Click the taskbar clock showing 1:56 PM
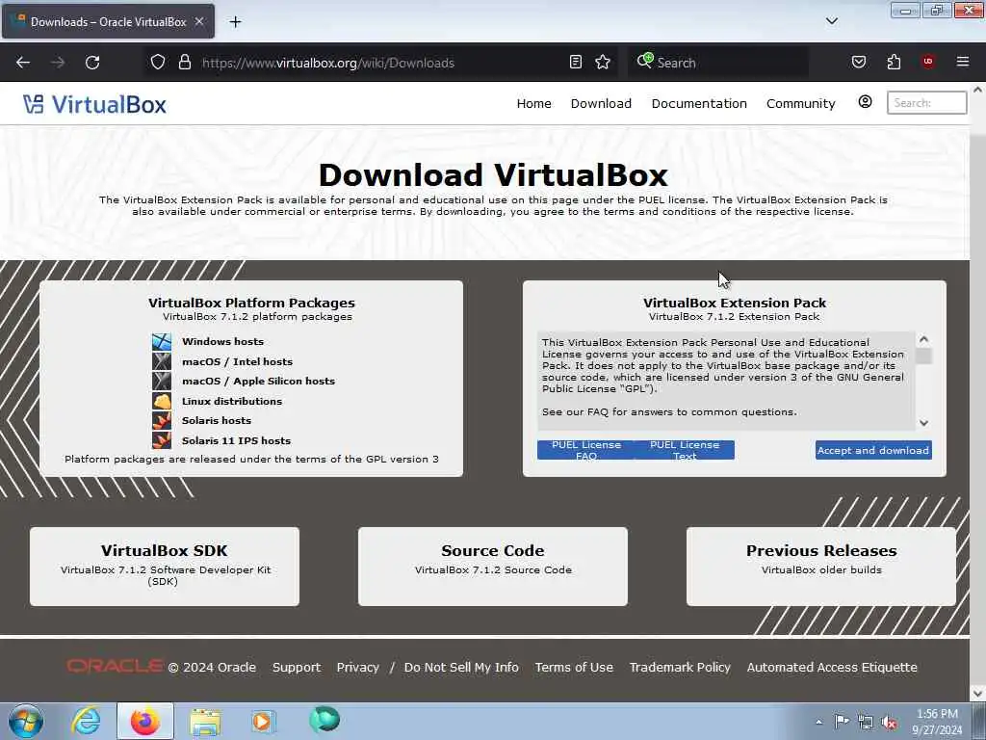This screenshot has height=740, width=986. click(x=937, y=722)
